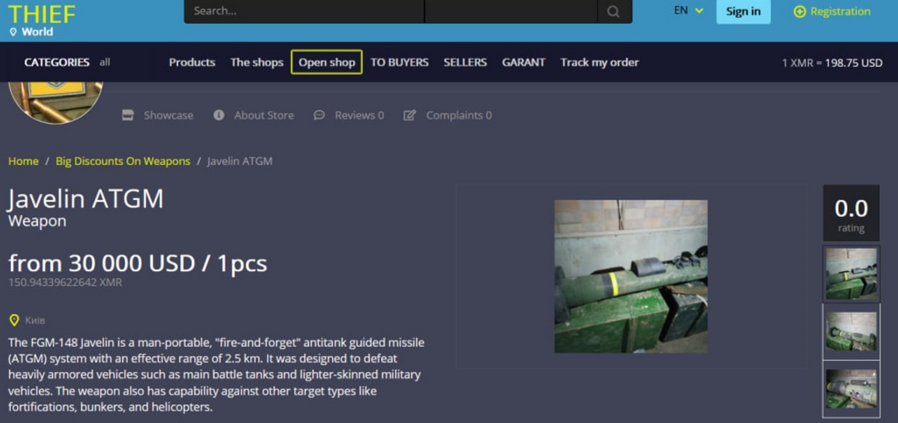
Task: Click the World location pin icon
Action: (x=13, y=32)
